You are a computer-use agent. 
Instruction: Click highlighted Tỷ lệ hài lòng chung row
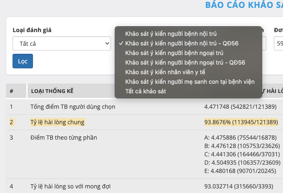click(x=58, y=122)
